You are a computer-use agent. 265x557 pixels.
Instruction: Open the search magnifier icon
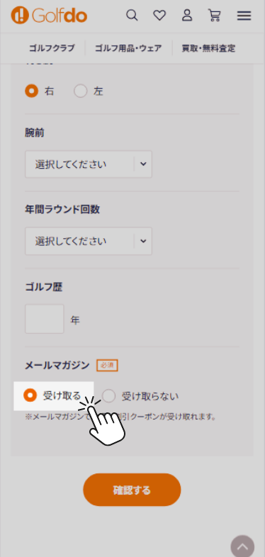click(x=132, y=16)
